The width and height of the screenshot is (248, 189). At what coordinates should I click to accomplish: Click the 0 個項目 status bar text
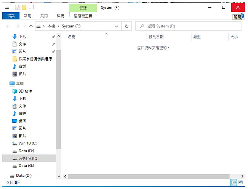[13, 183]
